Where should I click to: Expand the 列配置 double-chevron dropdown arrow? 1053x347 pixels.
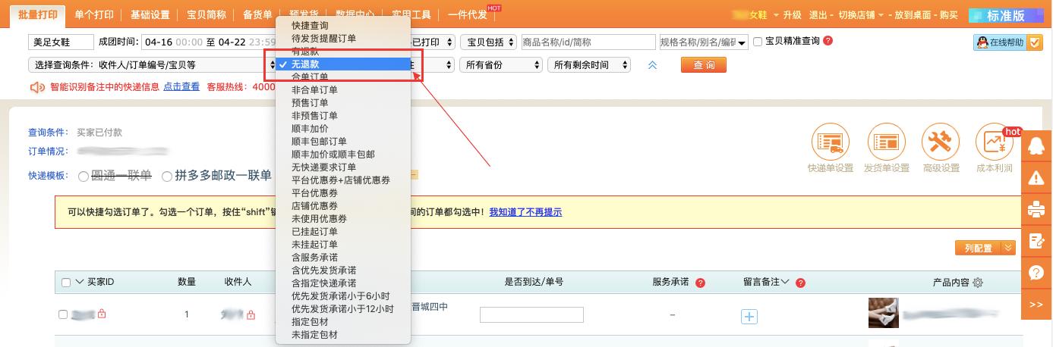click(x=1008, y=248)
